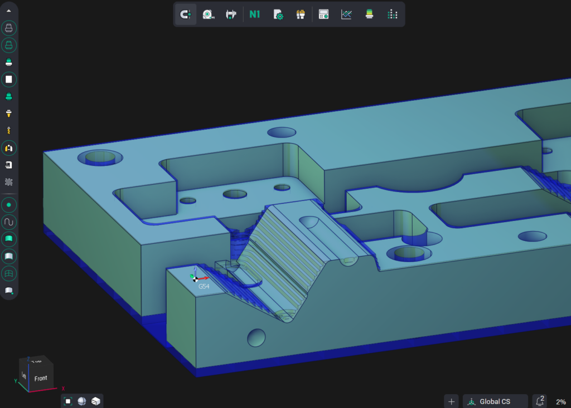This screenshot has width=571, height=408.
Task: Click the Front face of view cube
Action: pyautogui.click(x=41, y=378)
